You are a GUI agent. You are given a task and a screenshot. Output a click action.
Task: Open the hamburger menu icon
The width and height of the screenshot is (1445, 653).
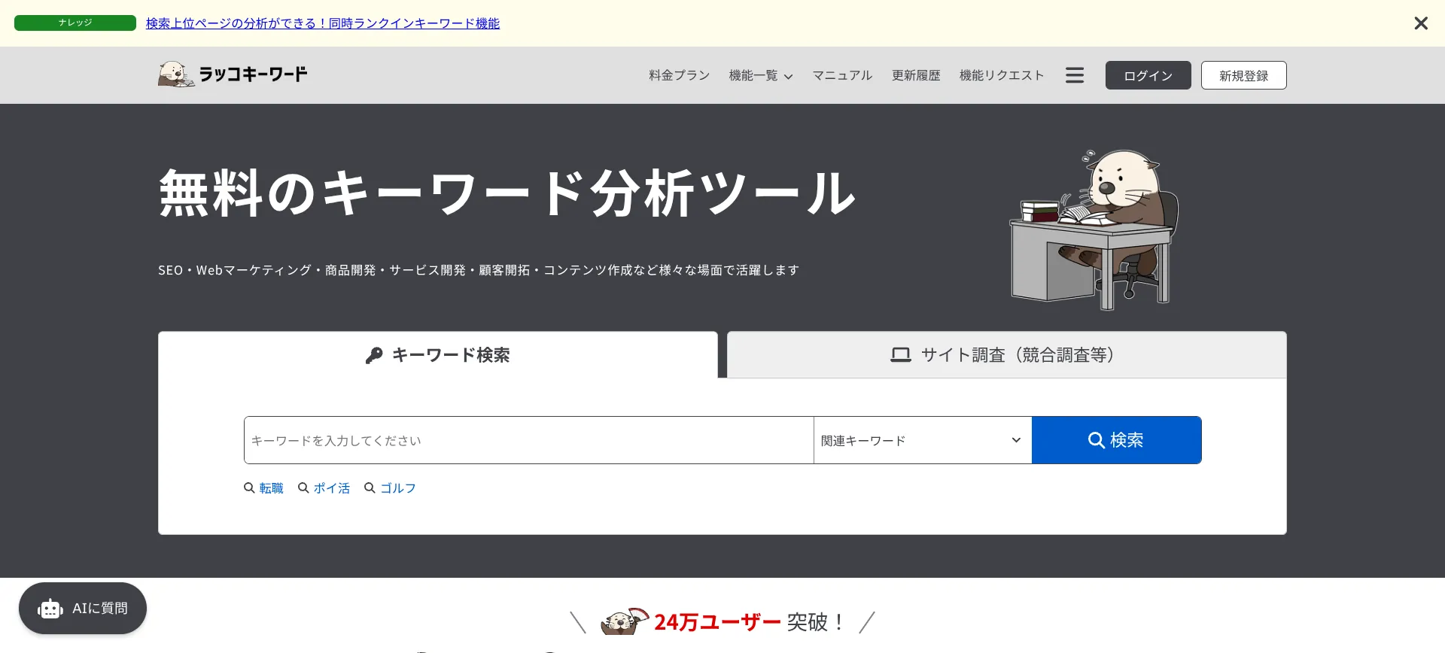pyautogui.click(x=1075, y=75)
